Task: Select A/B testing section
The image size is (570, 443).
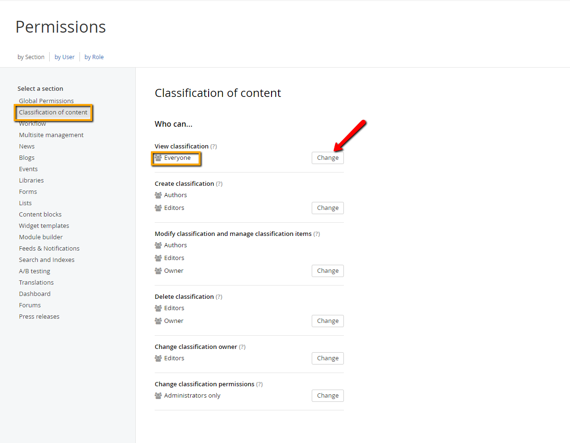Action: (x=35, y=271)
